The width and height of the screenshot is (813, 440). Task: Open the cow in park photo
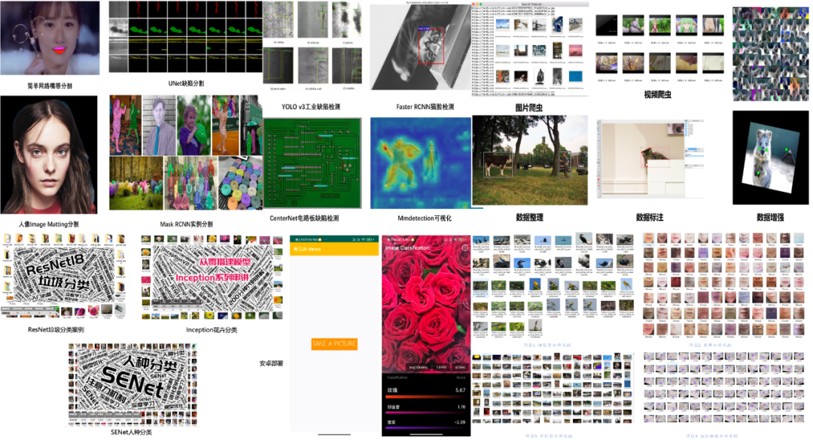[530, 161]
